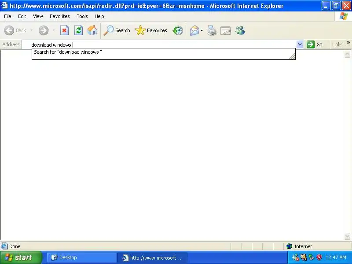Viewport: 352px width, 264px height.
Task: Open the File menu
Action: coord(7,16)
